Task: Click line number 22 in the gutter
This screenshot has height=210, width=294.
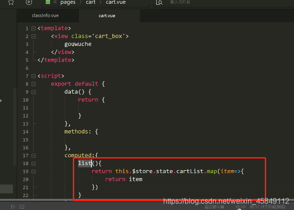Action: (x=26, y=195)
